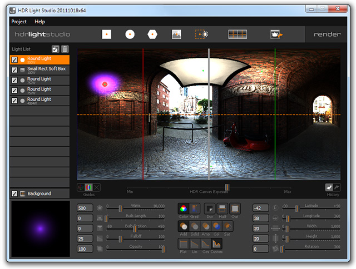Click the hdrlightstudio logo
Viewport: 356px width, 269px height.
[42, 34]
